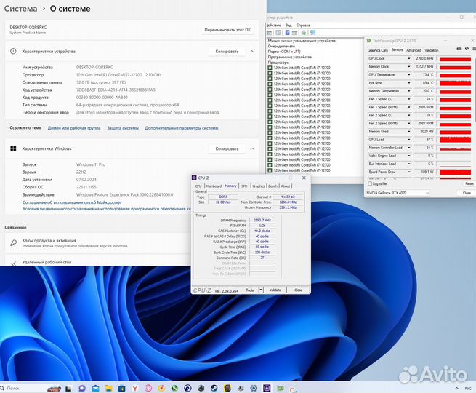Click the GPU-Z screenshot camera icon
Image resolution: width=476 pixels, height=393 pixels.
pos(459,49)
